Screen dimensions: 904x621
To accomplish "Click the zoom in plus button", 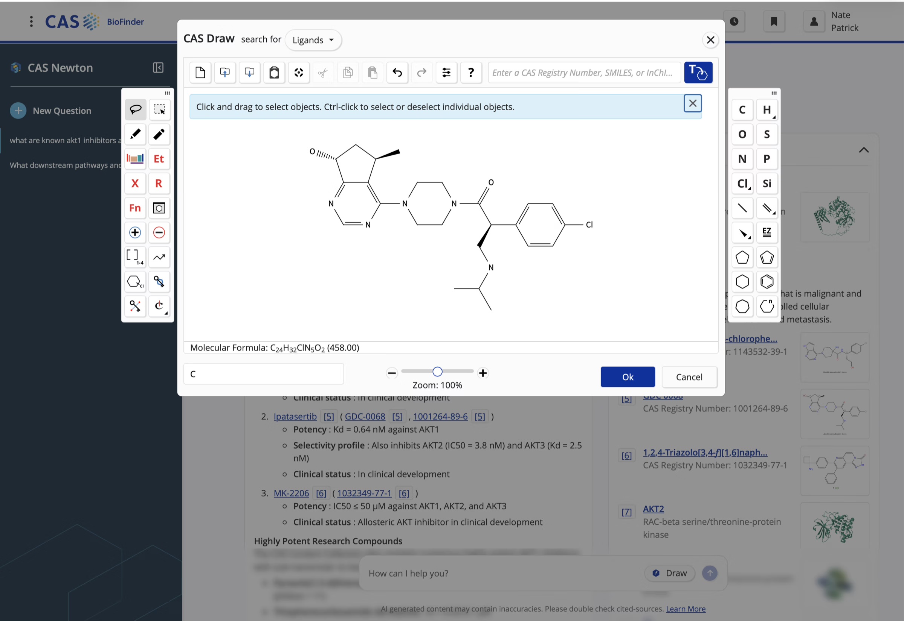I will [483, 373].
